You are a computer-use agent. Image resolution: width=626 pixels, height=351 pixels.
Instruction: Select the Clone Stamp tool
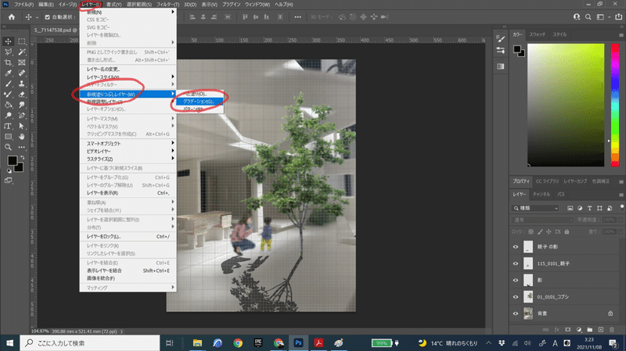[22, 84]
